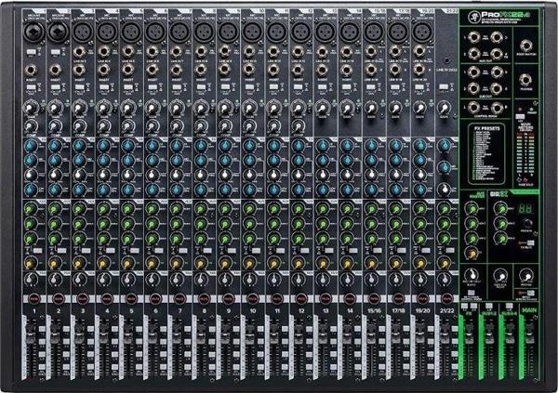Mute channel 14 with its red mute button
This screenshot has width=558, height=393.
(x=350, y=299)
